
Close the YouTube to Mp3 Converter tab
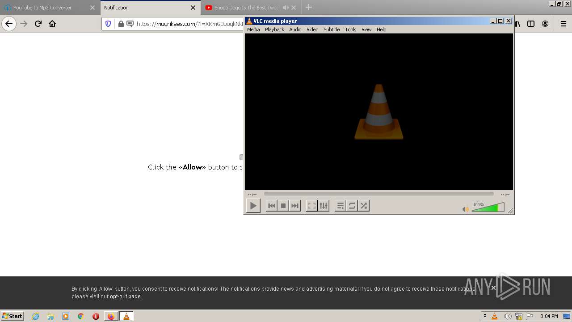point(93,8)
